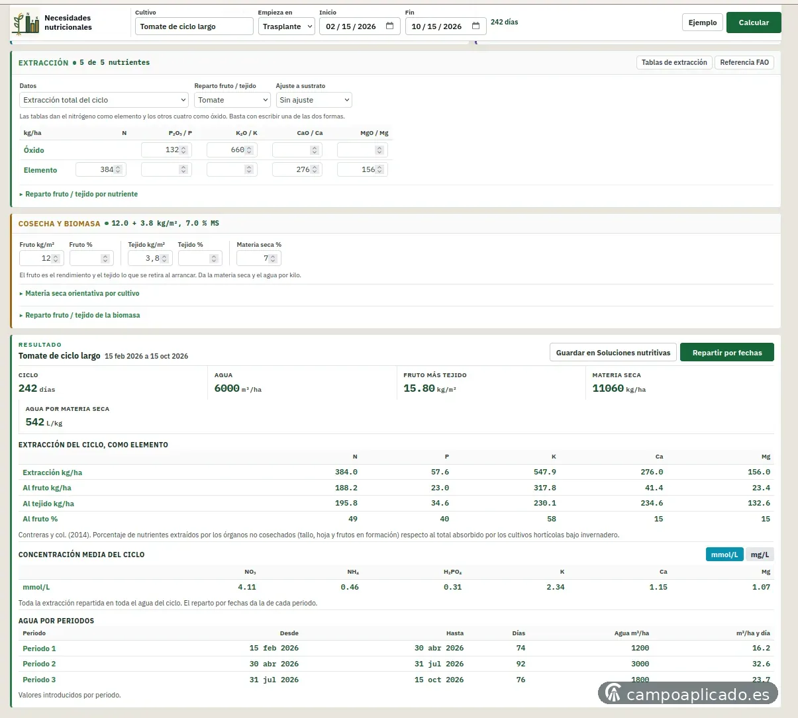Image resolution: width=798 pixels, height=718 pixels.
Task: Click the N element field showing 384
Action: tap(101, 169)
